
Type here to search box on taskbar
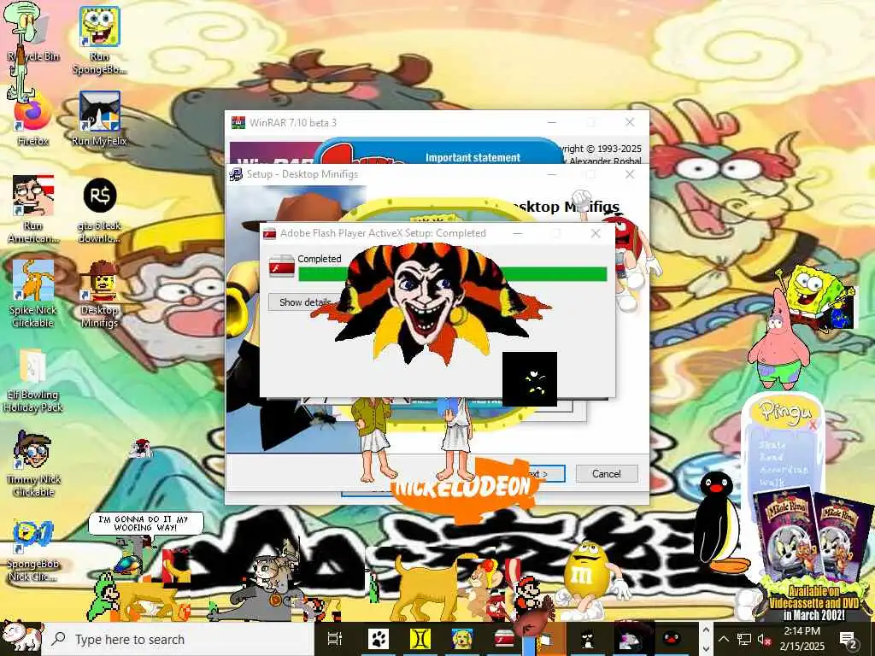[179, 639]
